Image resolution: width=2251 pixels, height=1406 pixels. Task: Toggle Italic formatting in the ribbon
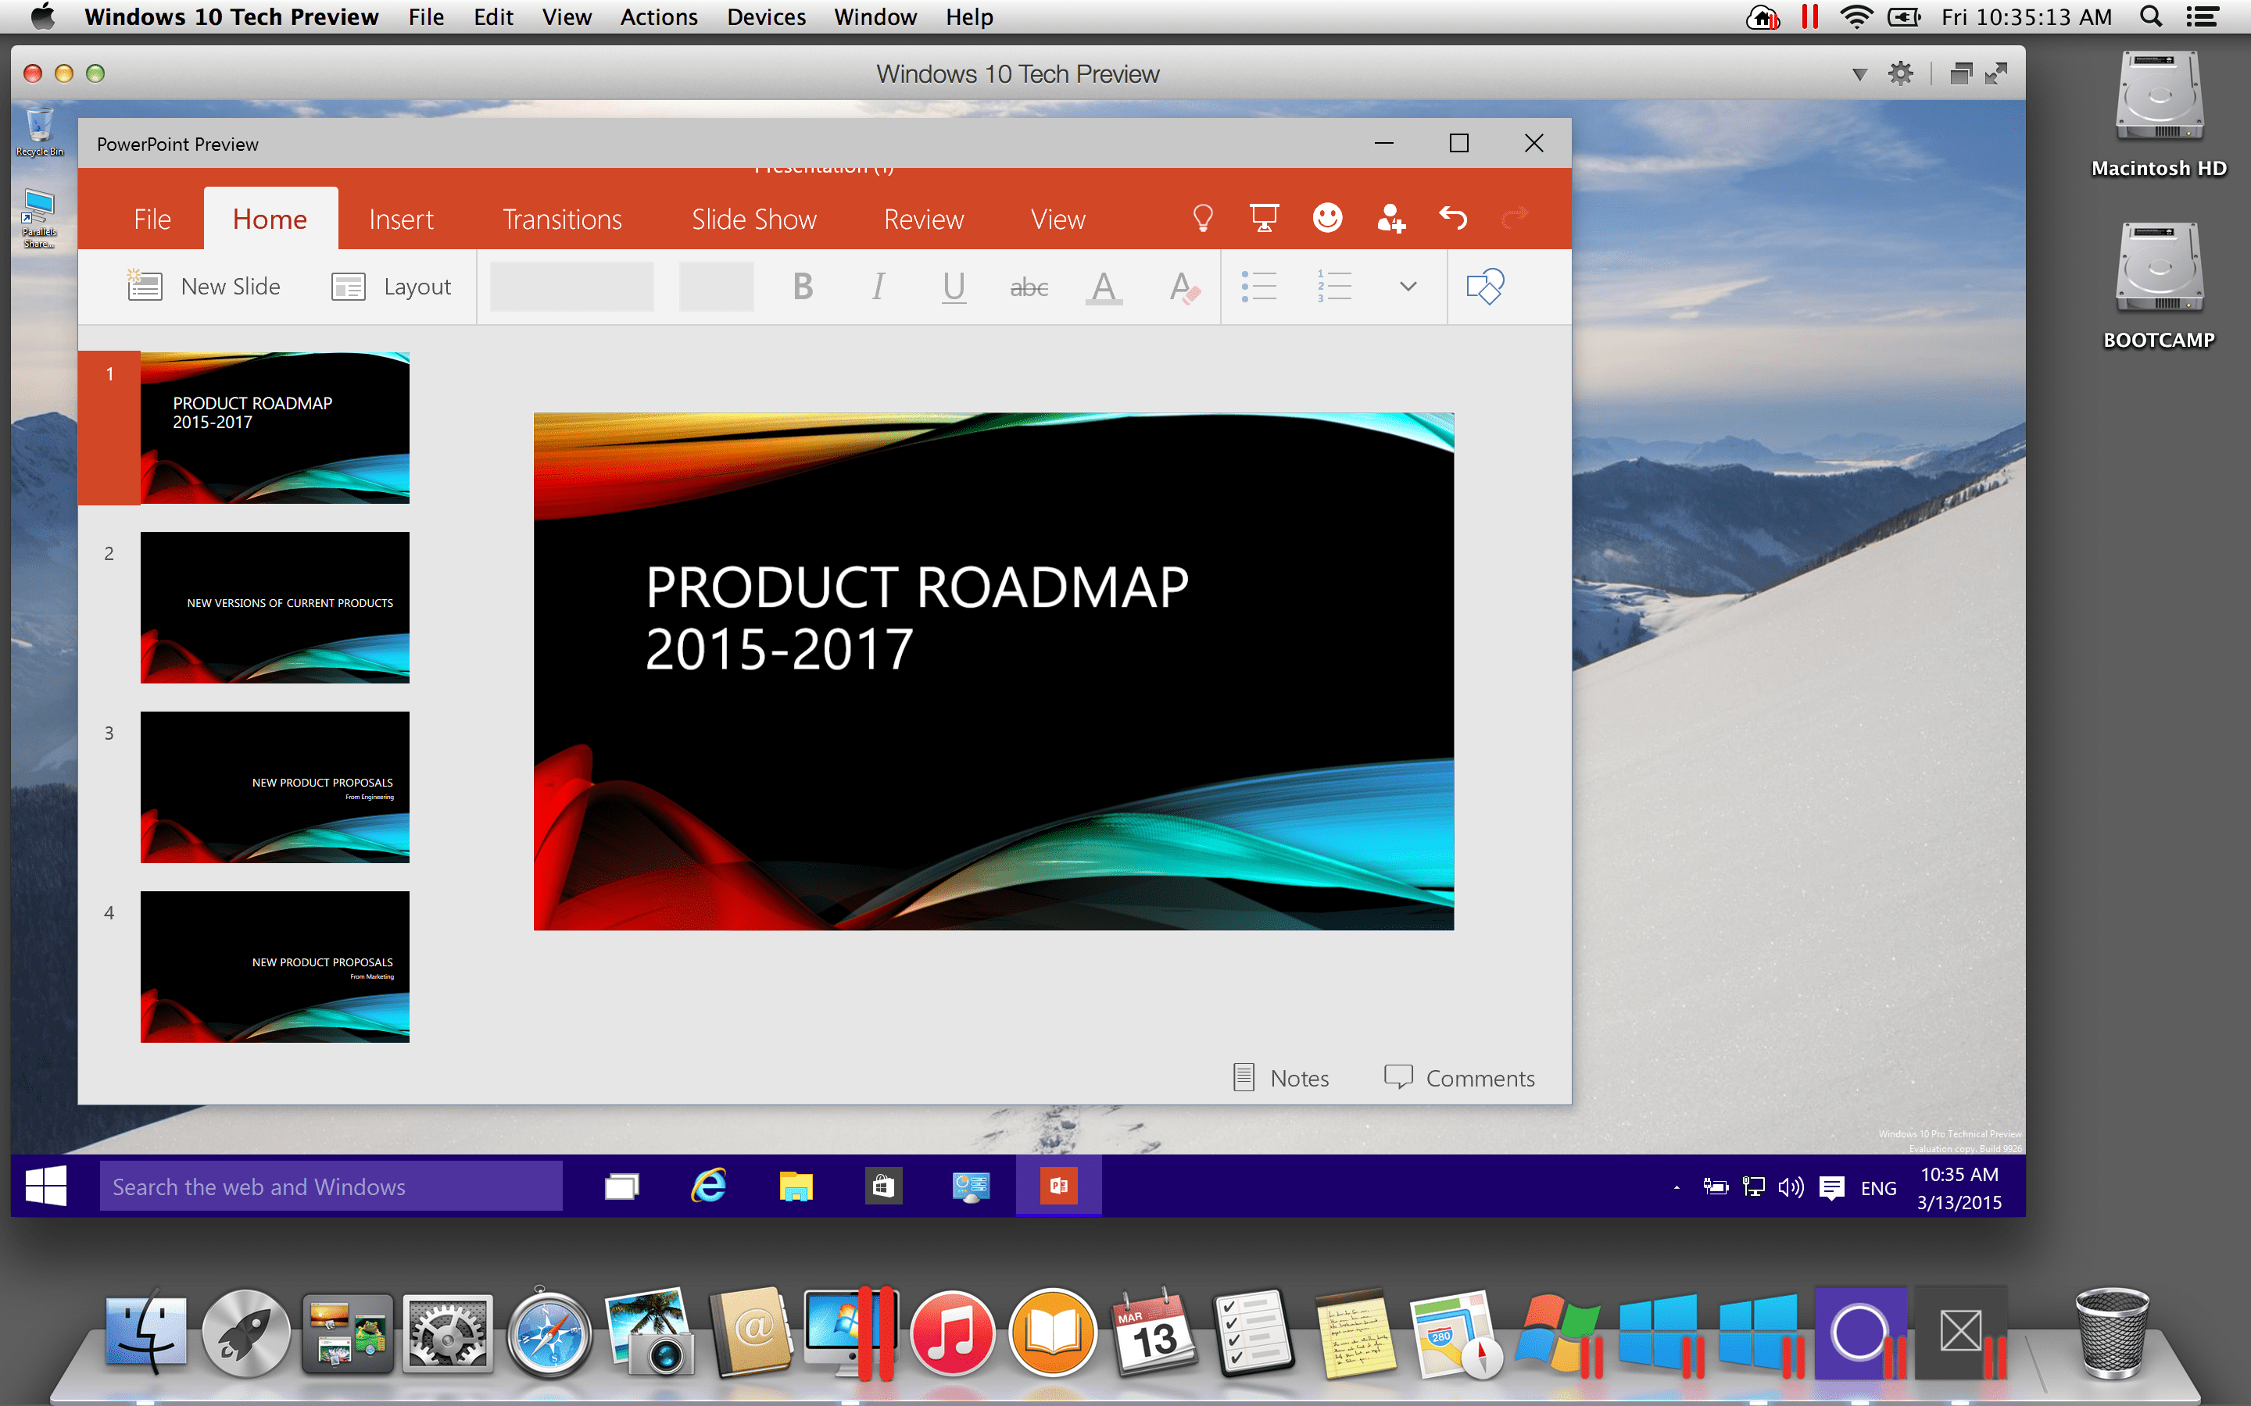pyautogui.click(x=878, y=287)
